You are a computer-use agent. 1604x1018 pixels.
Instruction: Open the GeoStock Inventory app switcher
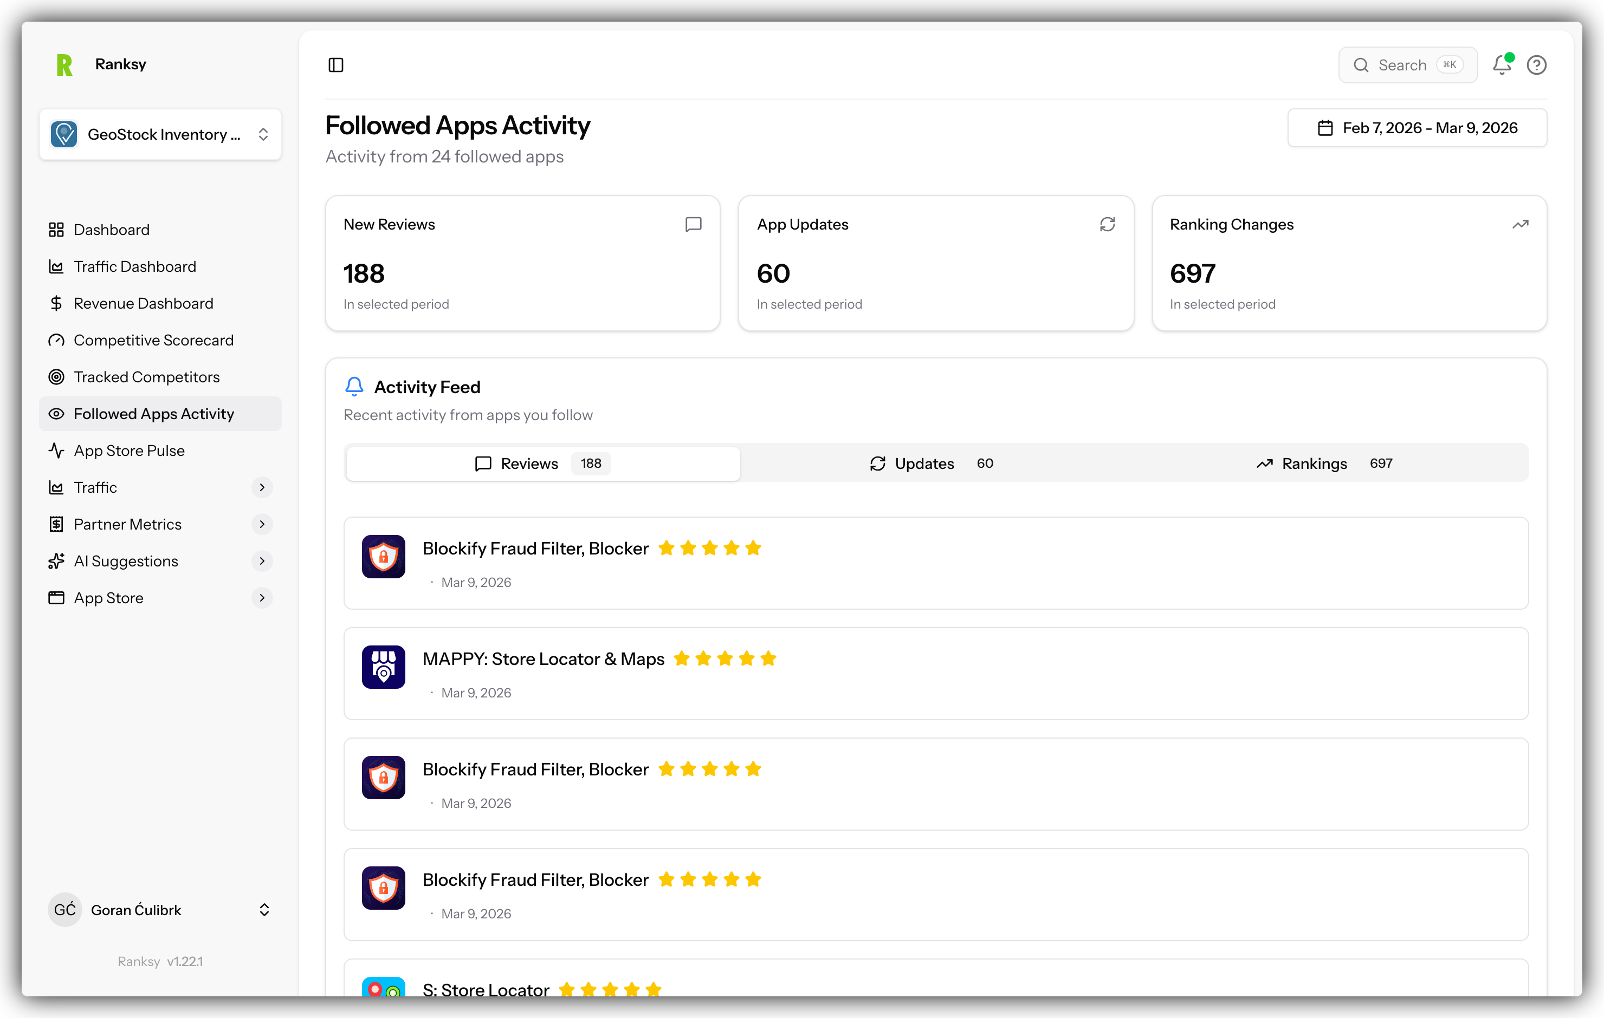160,134
